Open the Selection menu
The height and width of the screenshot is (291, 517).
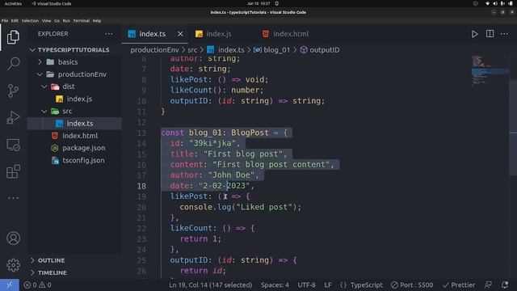(x=30, y=20)
